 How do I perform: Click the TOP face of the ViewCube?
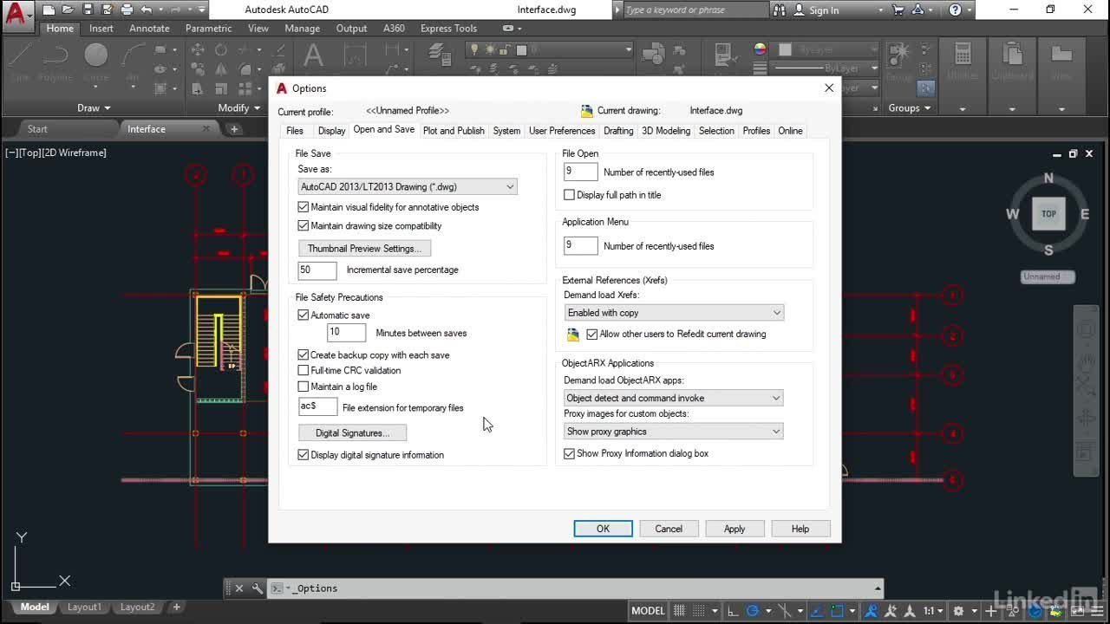1048,213
